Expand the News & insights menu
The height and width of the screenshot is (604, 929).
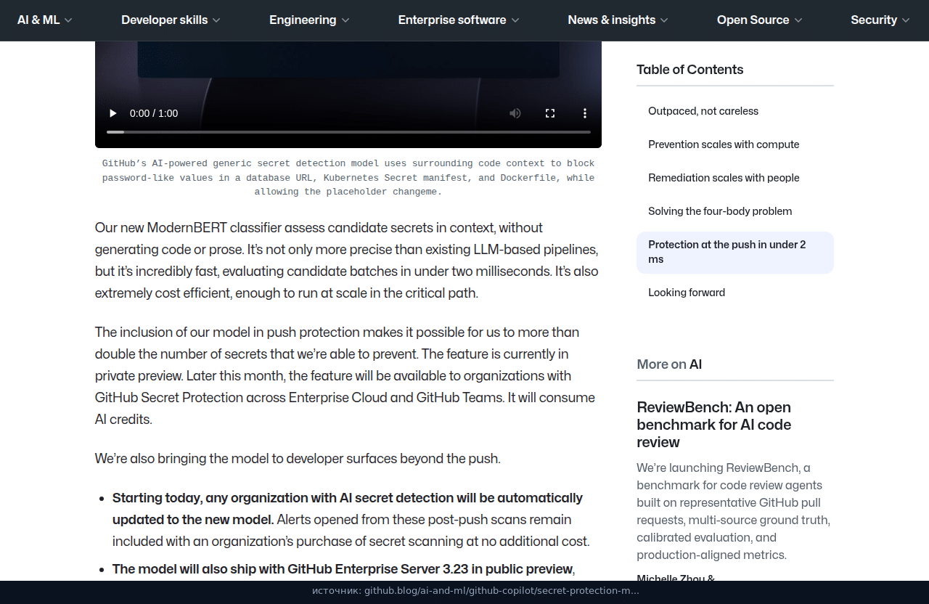(x=618, y=20)
